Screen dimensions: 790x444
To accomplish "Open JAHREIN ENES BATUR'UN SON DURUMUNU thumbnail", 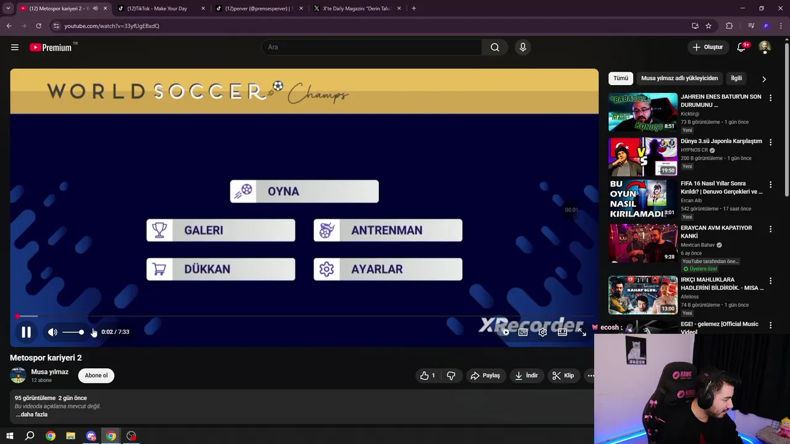I will point(642,112).
